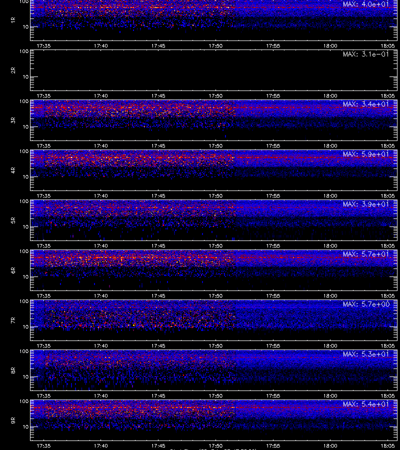Click the 100 y-axis label of 6R
This screenshot has height=450, width=400.
coord(24,251)
